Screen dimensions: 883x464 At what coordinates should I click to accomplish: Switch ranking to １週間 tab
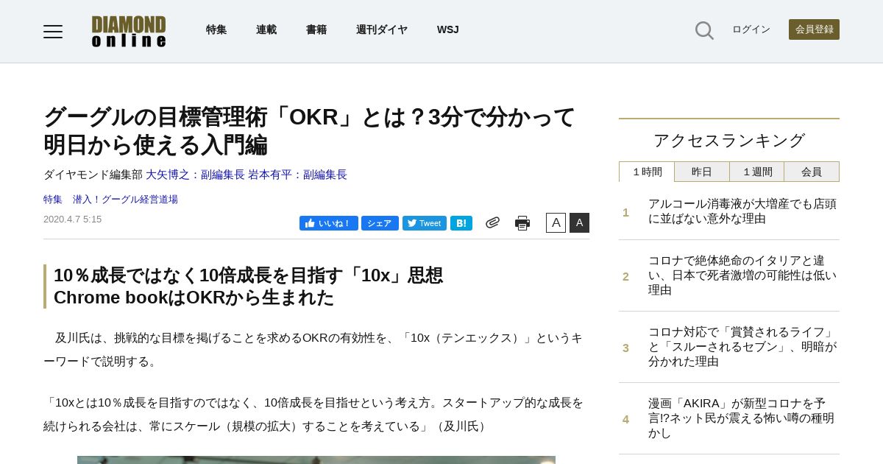757,172
